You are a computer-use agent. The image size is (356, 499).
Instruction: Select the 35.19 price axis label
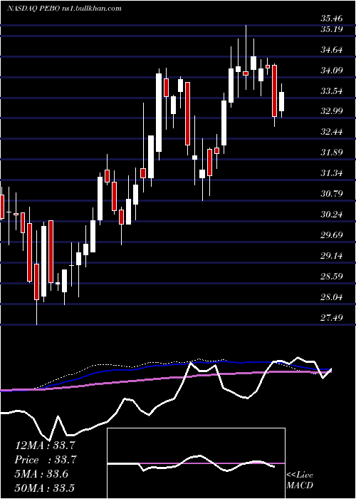[332, 29]
